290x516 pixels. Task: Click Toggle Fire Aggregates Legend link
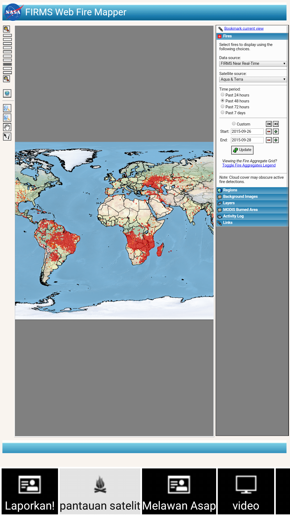[249, 165]
